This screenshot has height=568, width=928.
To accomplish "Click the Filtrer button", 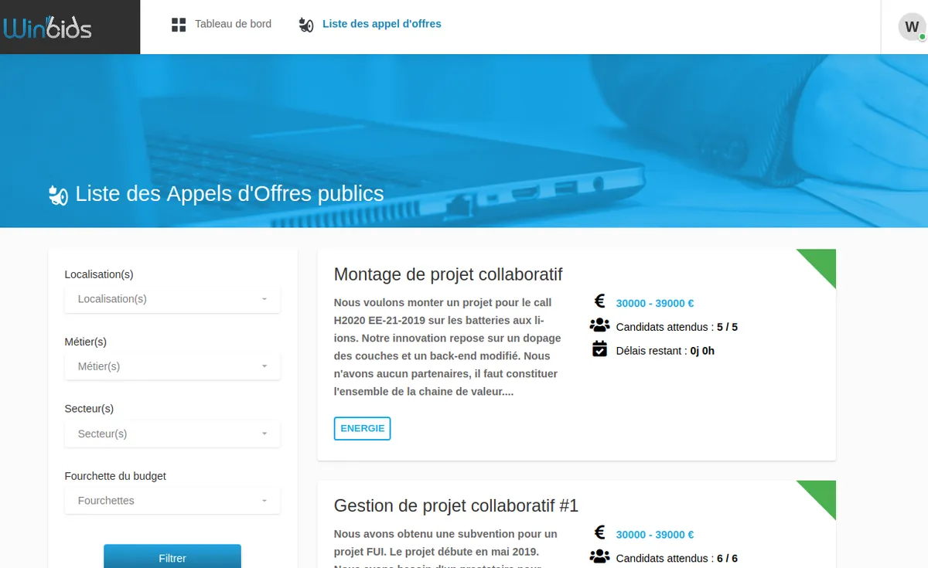I will tap(172, 556).
